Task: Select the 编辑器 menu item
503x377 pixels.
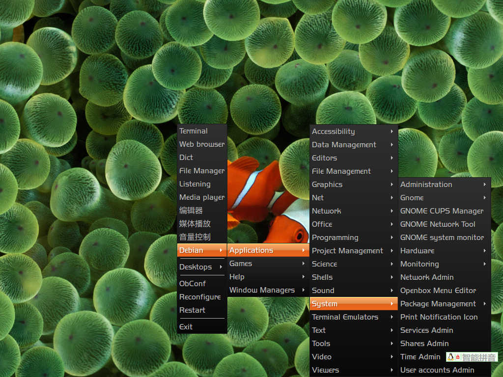Action: pyautogui.click(x=202, y=211)
